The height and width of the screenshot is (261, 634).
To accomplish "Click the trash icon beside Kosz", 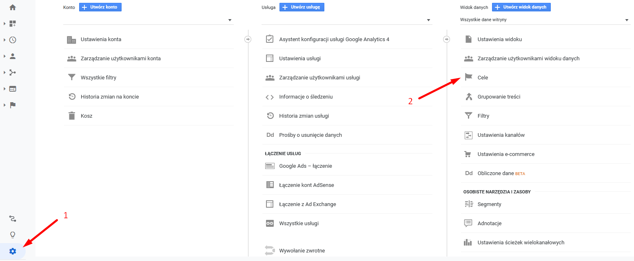I will point(71,116).
